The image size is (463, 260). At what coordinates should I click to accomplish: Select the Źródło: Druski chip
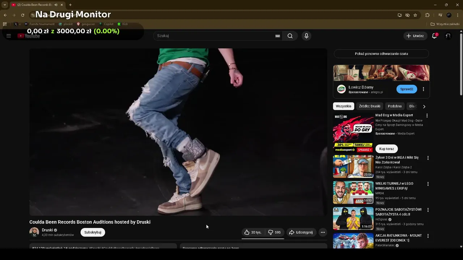click(370, 106)
